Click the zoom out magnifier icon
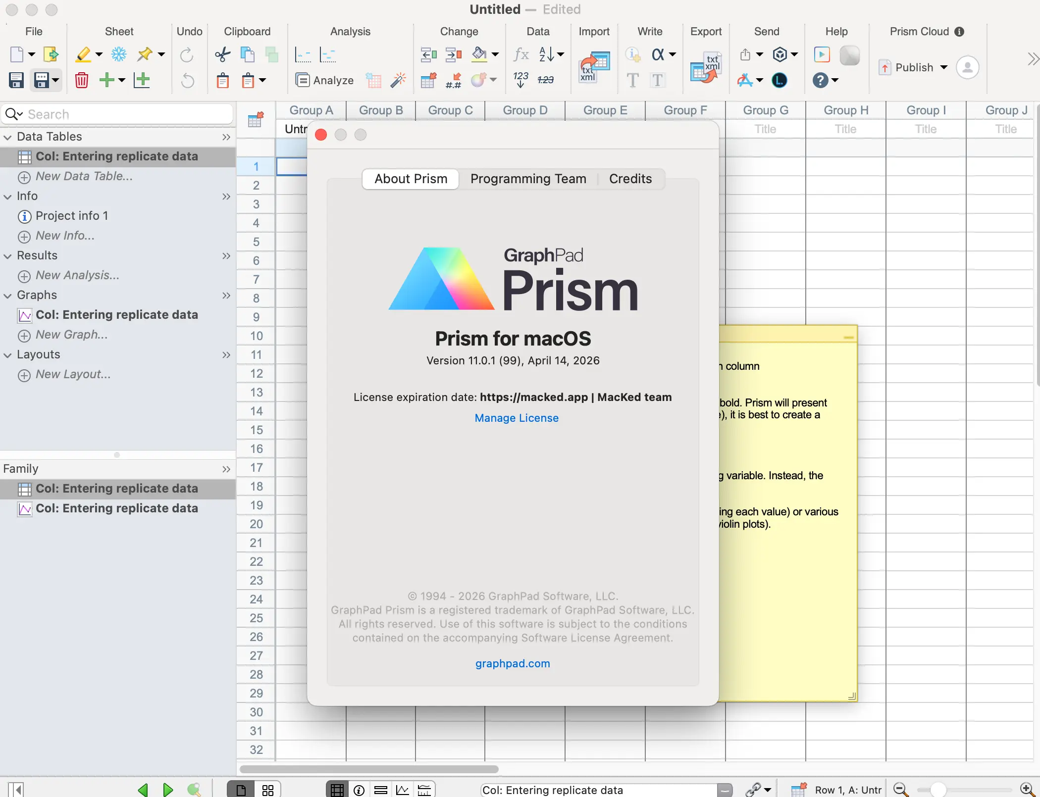Screen dimensions: 1040x797 pos(901,790)
